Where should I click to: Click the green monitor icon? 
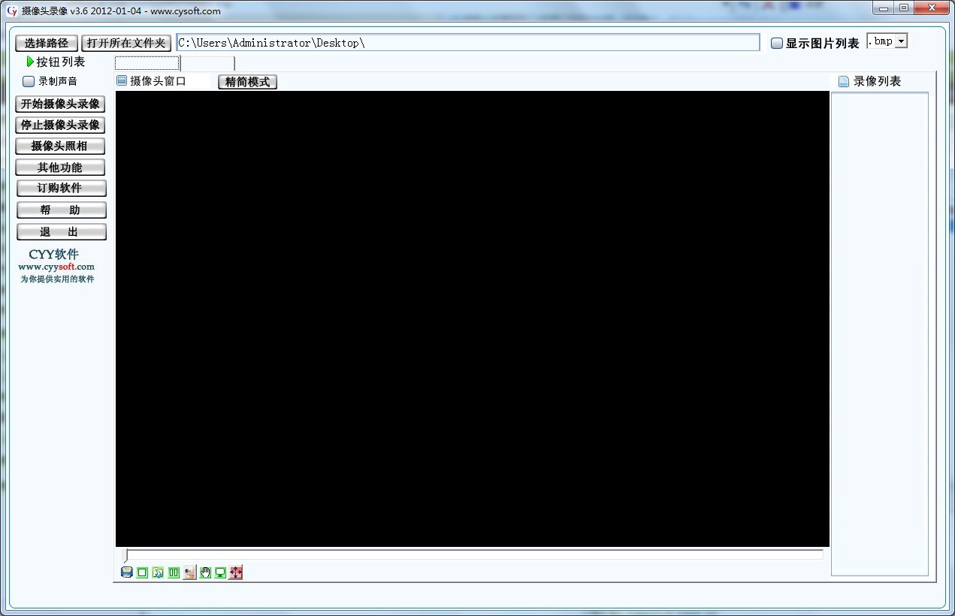pyautogui.click(x=220, y=572)
